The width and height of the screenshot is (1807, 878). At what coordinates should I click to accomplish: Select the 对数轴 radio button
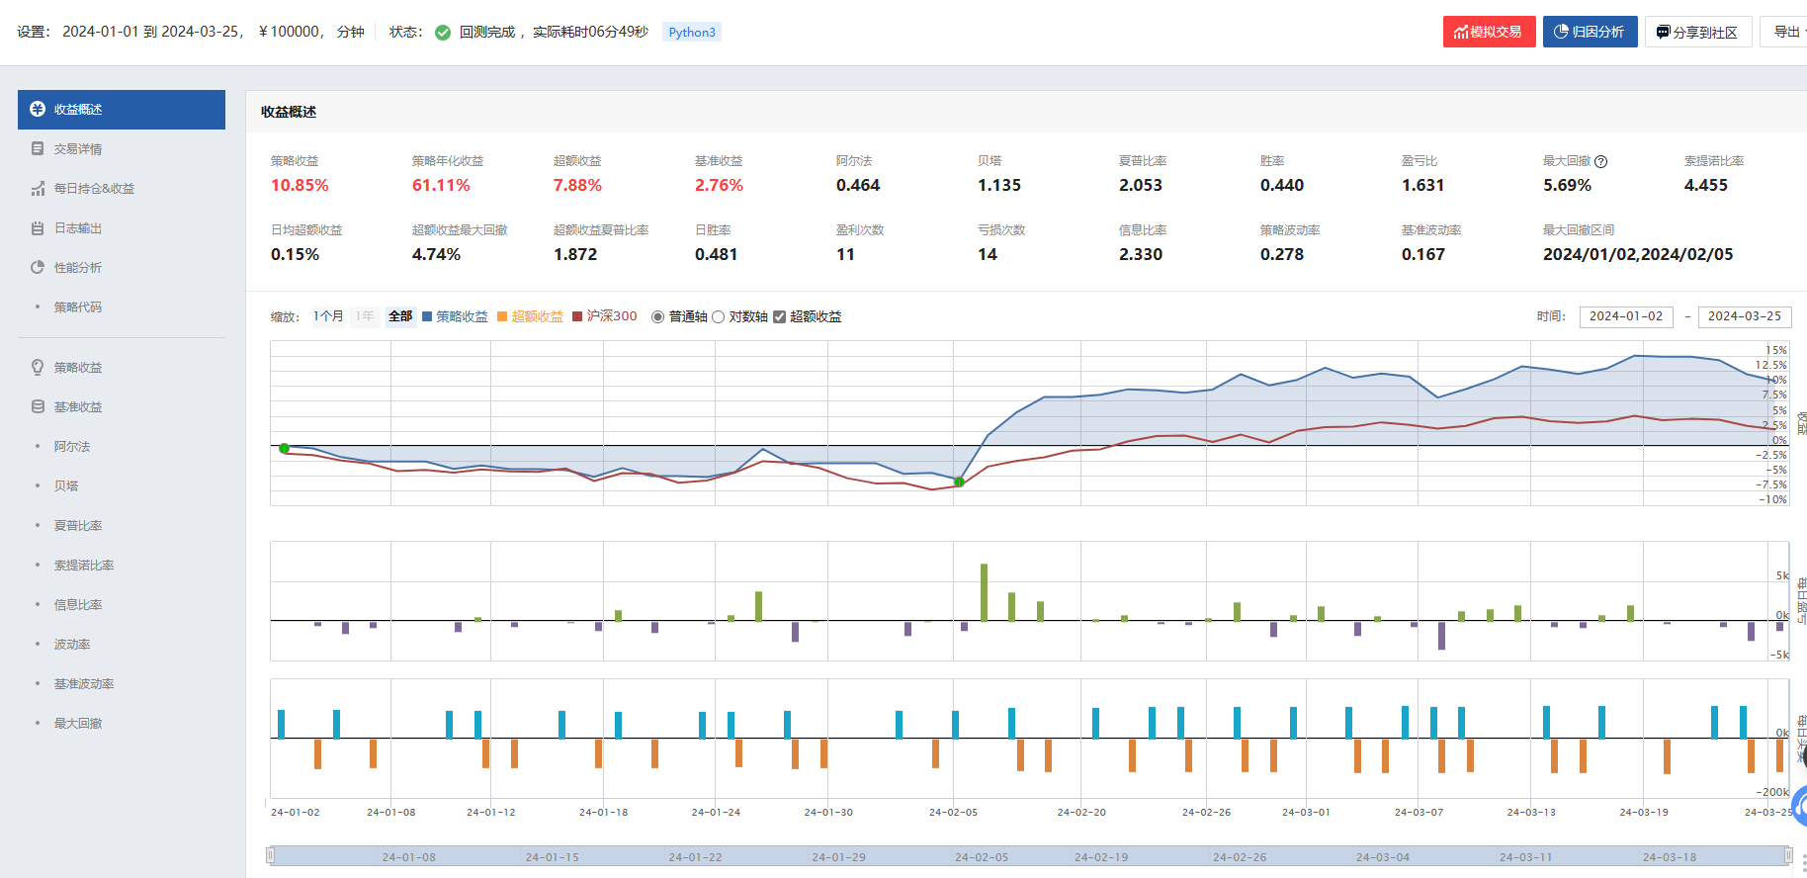719,317
